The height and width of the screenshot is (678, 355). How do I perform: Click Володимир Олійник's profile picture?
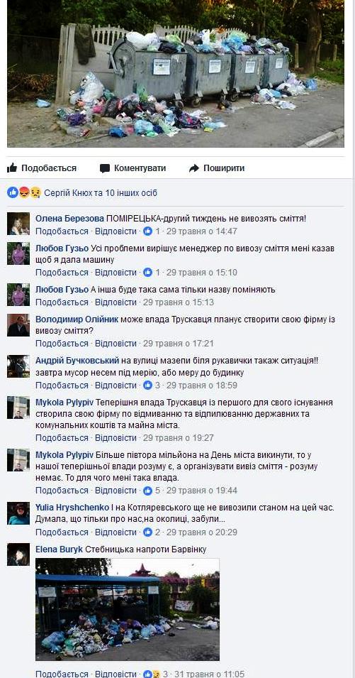coord(18,325)
